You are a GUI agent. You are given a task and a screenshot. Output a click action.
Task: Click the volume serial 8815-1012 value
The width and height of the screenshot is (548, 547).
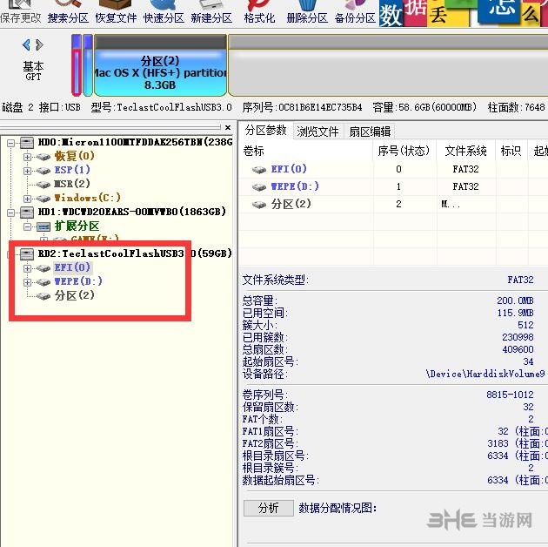click(510, 395)
